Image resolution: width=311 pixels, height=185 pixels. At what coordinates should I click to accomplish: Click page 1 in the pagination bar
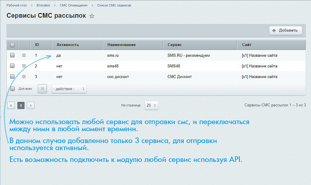point(21,105)
